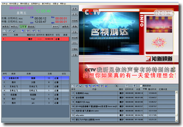The image size is (183, 127).
Task: Click the DVE button in the center column
Action: (x=75, y=43)
